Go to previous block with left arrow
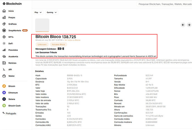Viewport: 192px width, 130px height. coord(183,25)
